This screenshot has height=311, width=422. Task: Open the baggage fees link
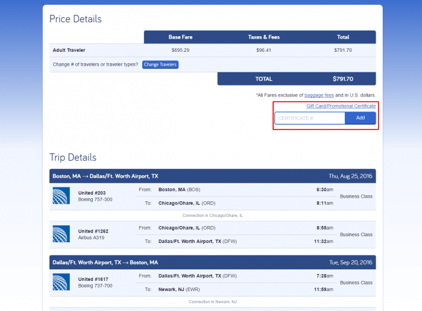click(x=319, y=95)
